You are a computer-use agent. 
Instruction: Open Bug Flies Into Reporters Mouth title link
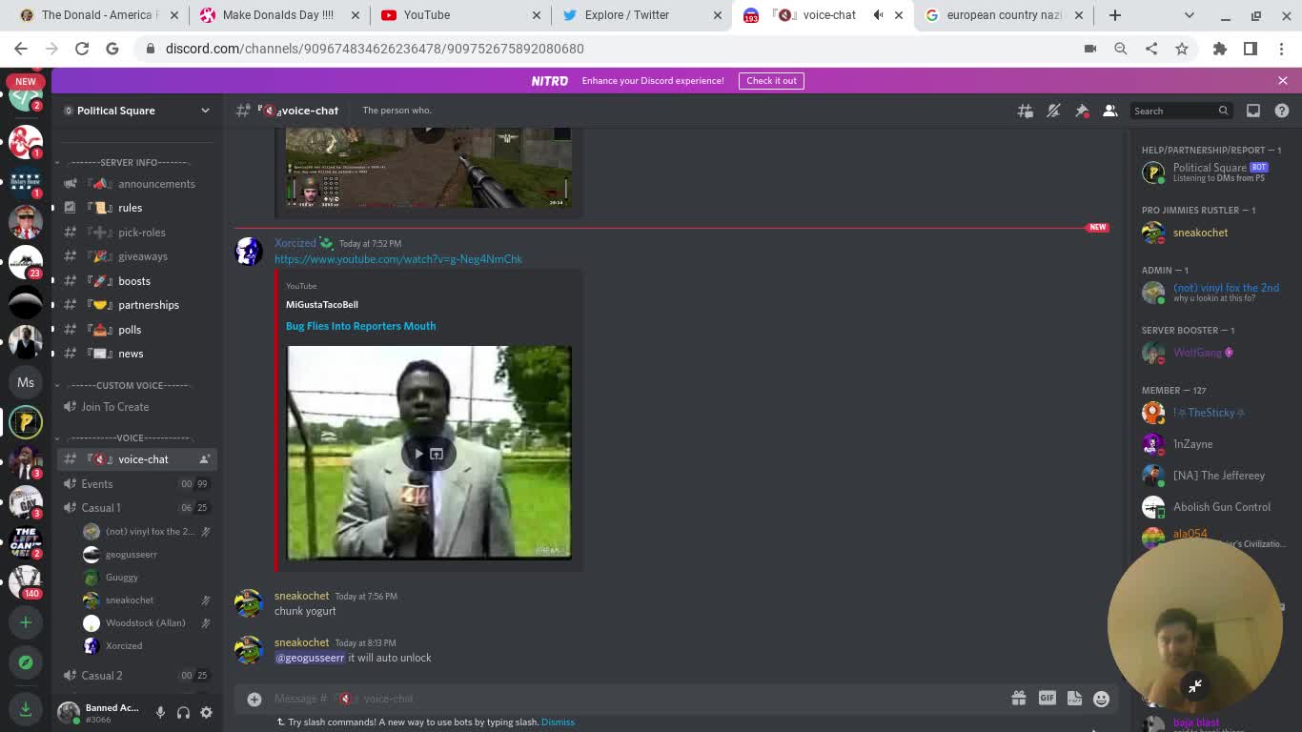point(360,326)
